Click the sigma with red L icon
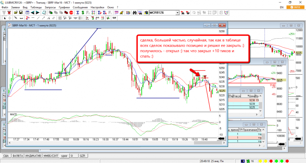This screenshot has width=306, height=163. pos(105,13)
